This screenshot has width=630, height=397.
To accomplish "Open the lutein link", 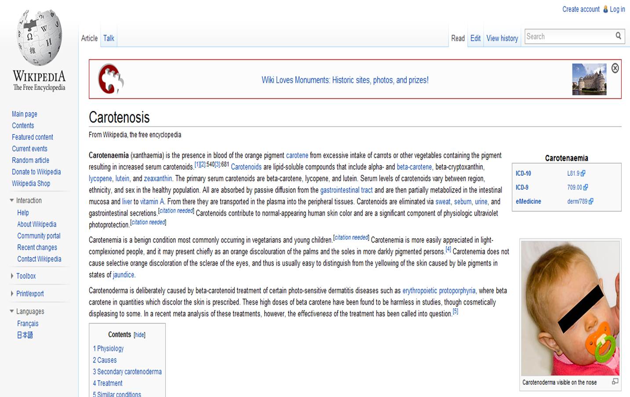I will 122,178.
